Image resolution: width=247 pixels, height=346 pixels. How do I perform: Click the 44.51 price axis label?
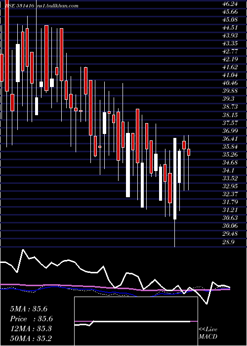coord(230,28)
